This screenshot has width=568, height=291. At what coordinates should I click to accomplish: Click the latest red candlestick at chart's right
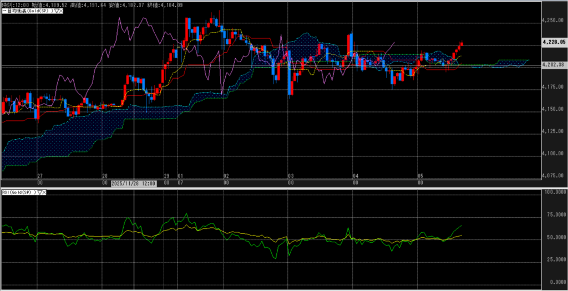pos(461,44)
